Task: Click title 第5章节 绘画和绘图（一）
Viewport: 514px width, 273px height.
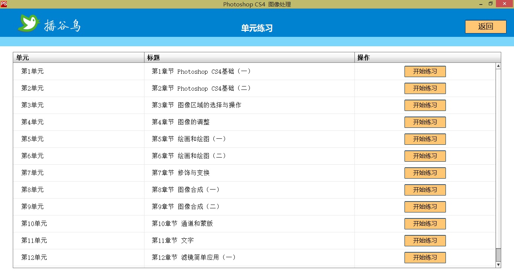Action: (x=189, y=139)
